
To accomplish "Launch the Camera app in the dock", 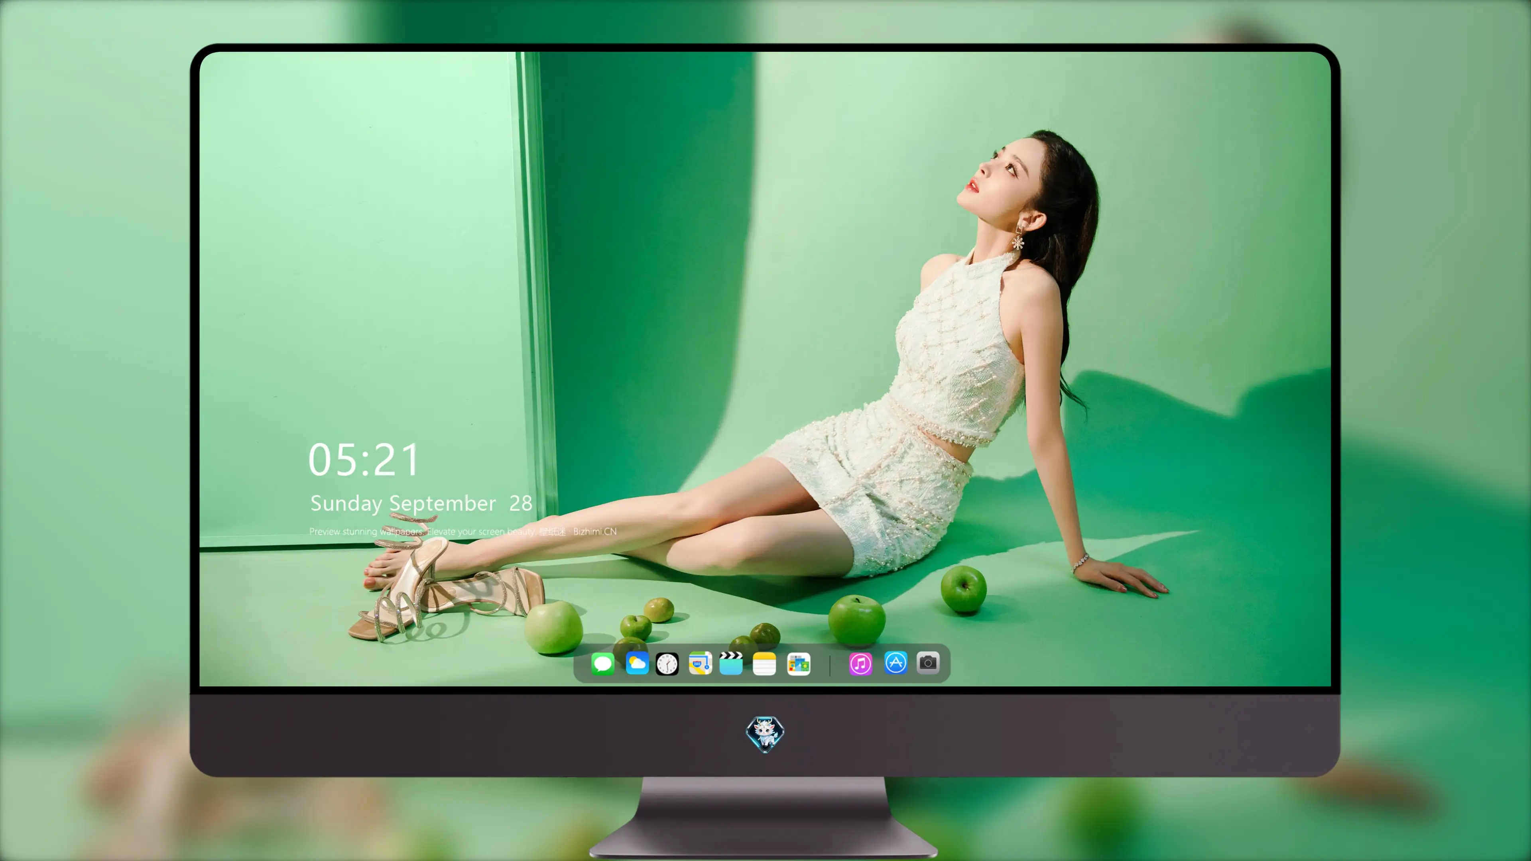I will pos(928,662).
